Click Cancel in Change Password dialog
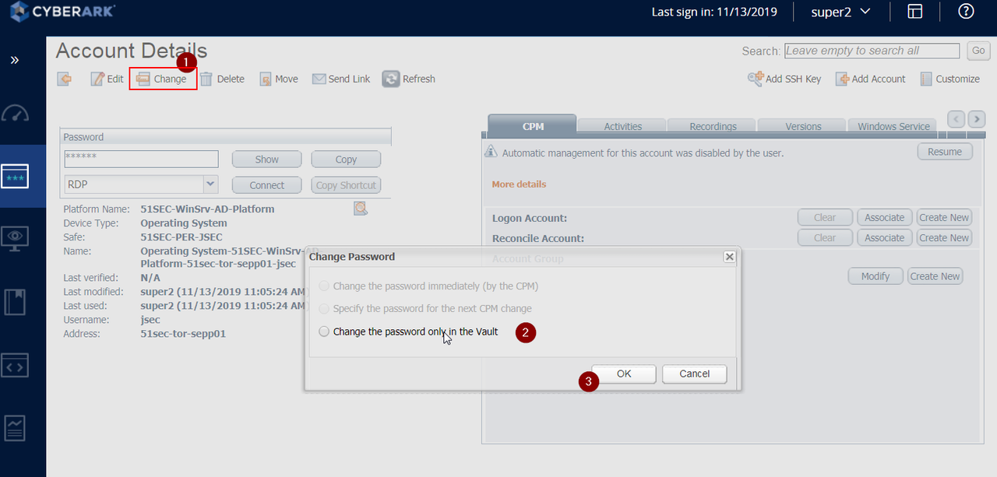The image size is (997, 477). 694,374
